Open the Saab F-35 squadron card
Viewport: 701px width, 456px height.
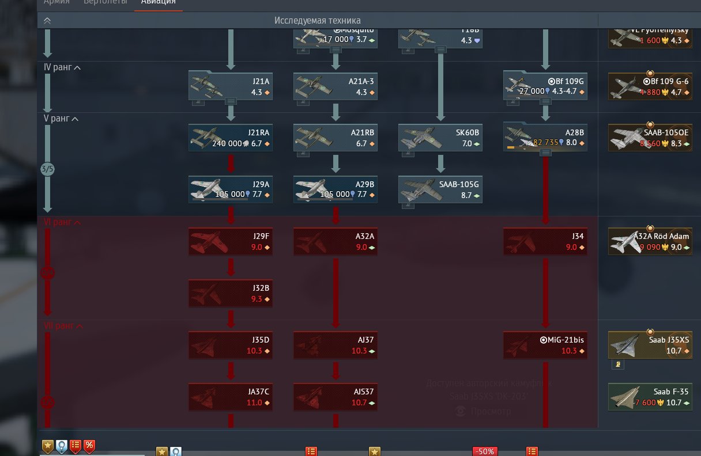[650, 396]
